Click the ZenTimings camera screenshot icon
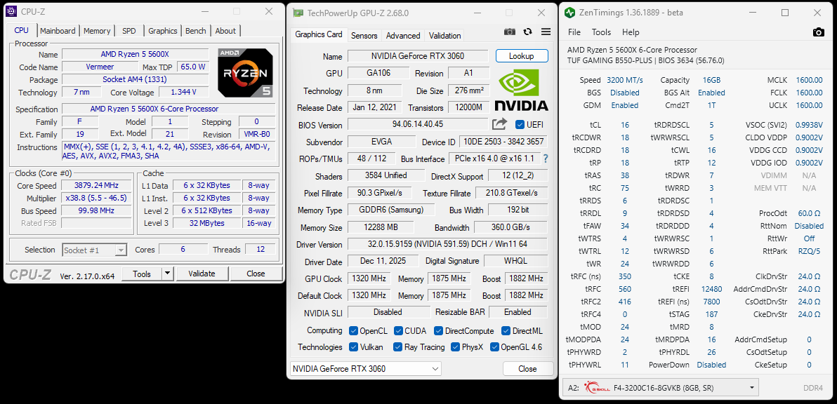This screenshot has width=837, height=404. click(x=818, y=32)
